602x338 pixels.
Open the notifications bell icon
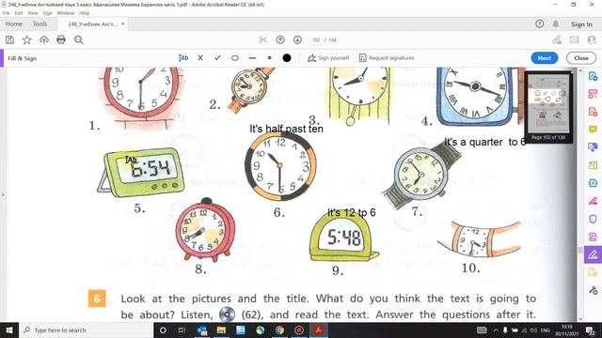pos(556,23)
